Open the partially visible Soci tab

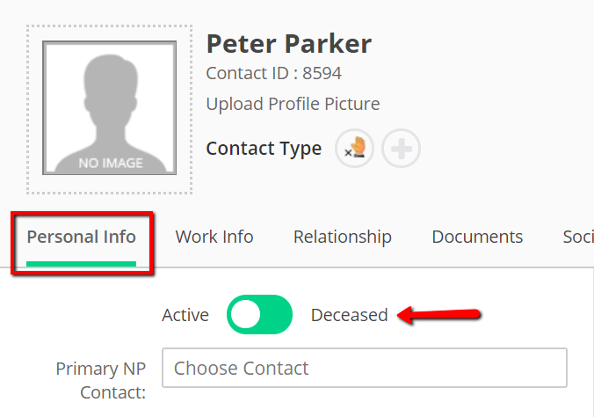(578, 237)
